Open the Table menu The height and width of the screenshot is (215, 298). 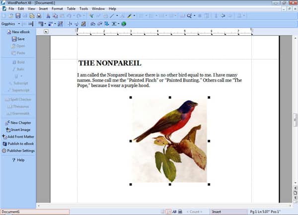pyautogui.click(x=72, y=8)
